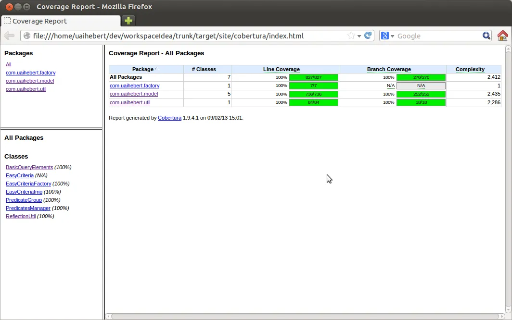Click the reload page icon
Image resolution: width=512 pixels, height=320 pixels.
(368, 36)
